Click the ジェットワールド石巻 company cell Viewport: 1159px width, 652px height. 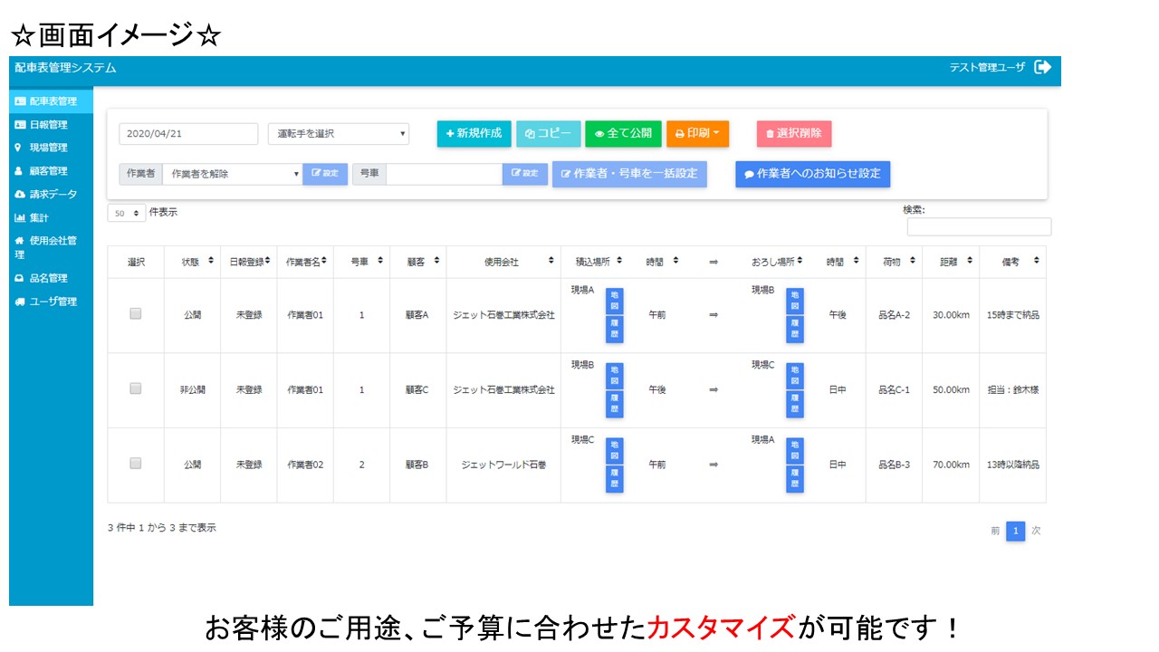(x=503, y=465)
